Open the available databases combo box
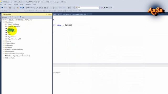 pyautogui.click(x=16, y=11)
